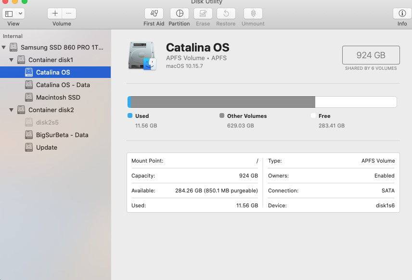
Task: Remove volume using the minus button
Action: tap(69, 13)
